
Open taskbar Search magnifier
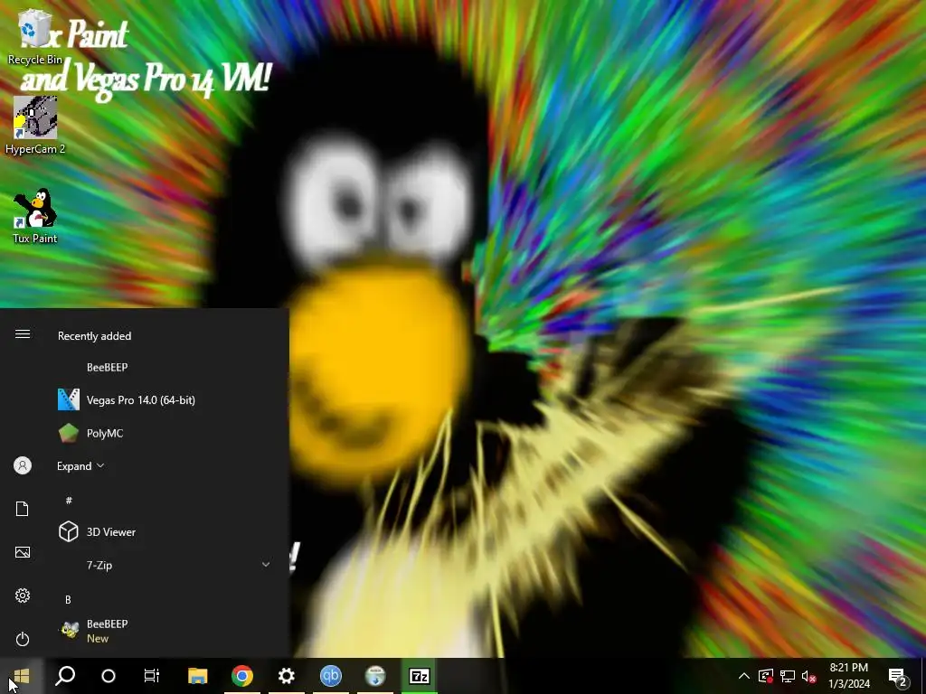[x=65, y=676]
